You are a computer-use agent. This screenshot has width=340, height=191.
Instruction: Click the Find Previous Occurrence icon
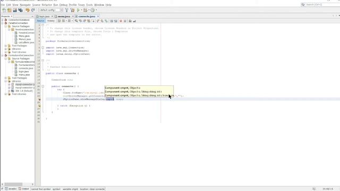pyautogui.click(x=80, y=21)
